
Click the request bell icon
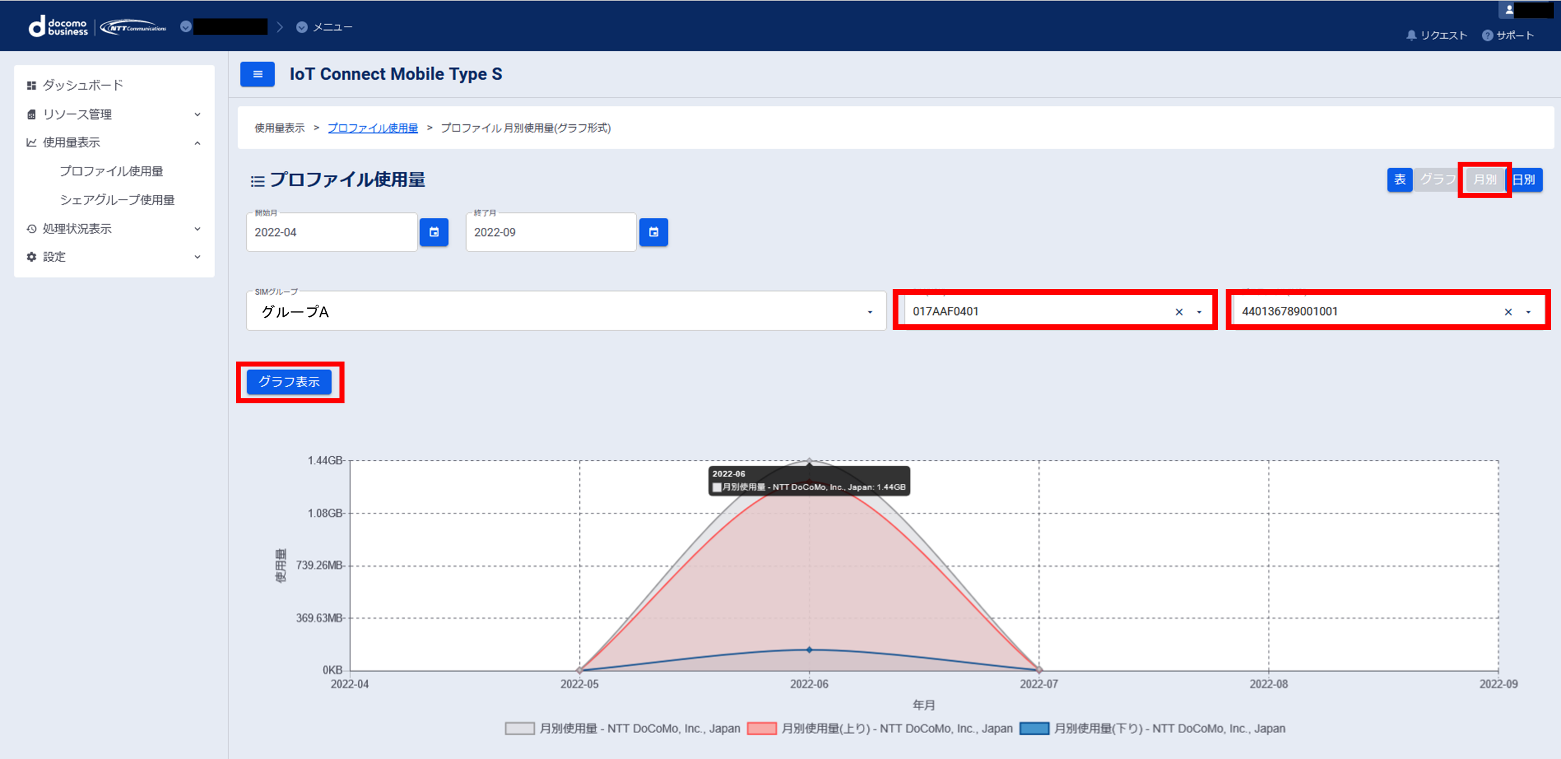click(1411, 35)
